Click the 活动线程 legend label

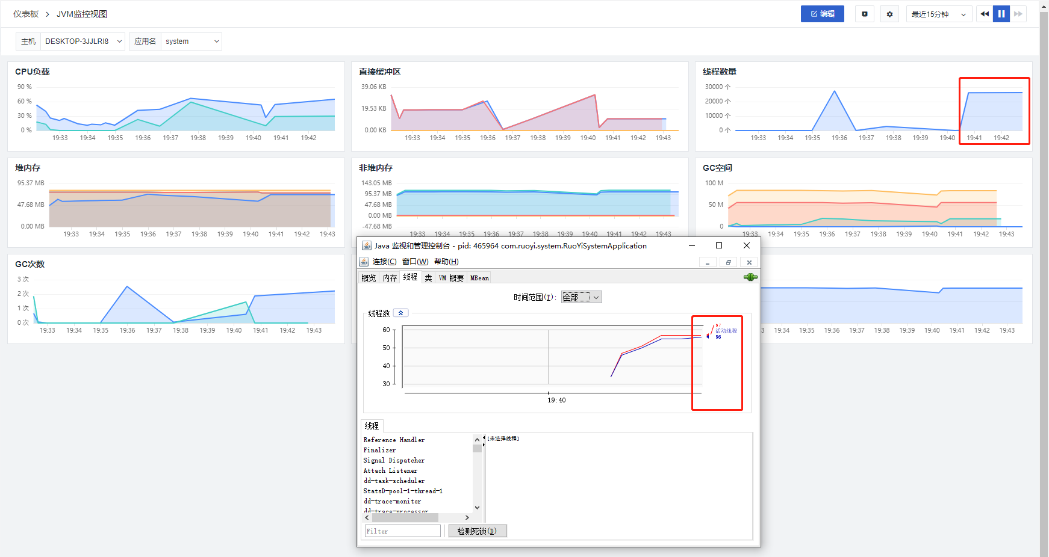(x=726, y=331)
